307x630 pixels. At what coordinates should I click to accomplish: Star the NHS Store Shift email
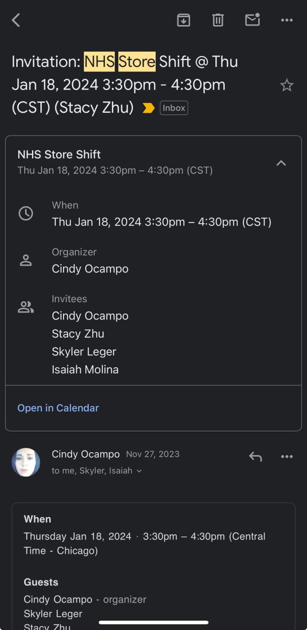pos(287,86)
